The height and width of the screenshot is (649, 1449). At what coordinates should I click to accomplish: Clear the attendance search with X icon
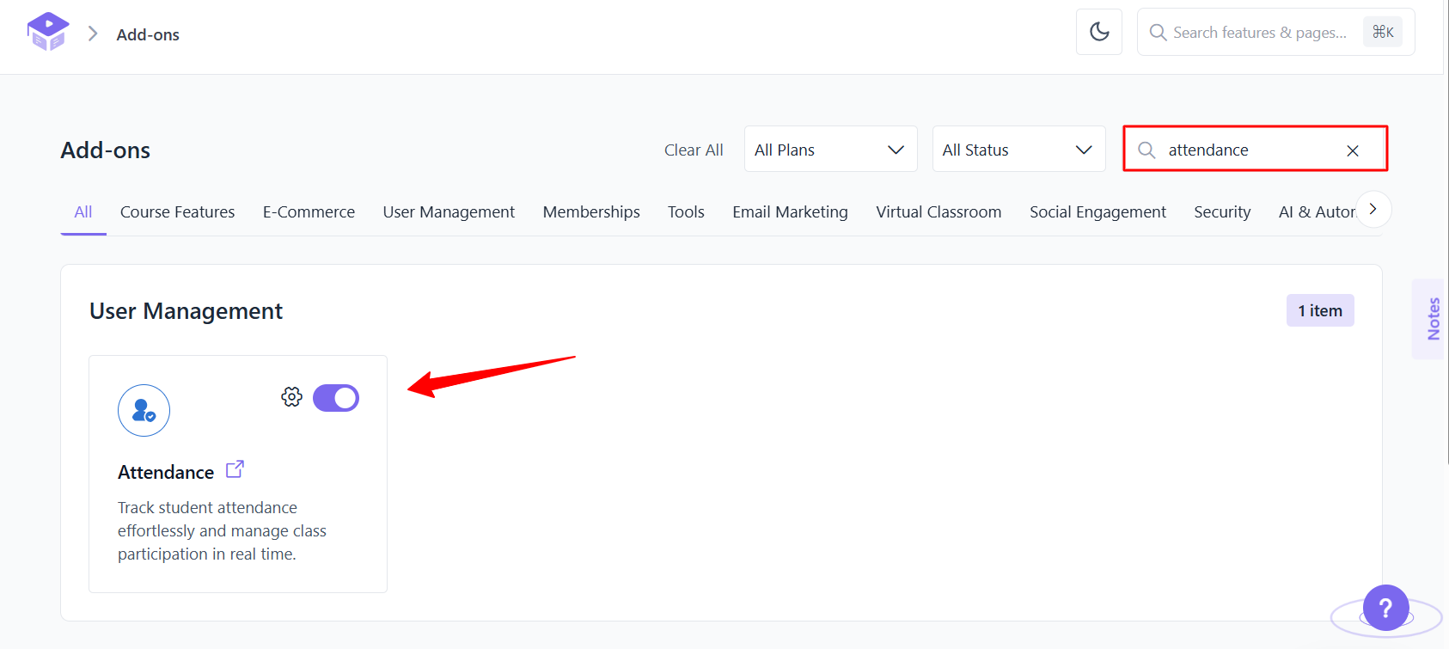coord(1353,150)
